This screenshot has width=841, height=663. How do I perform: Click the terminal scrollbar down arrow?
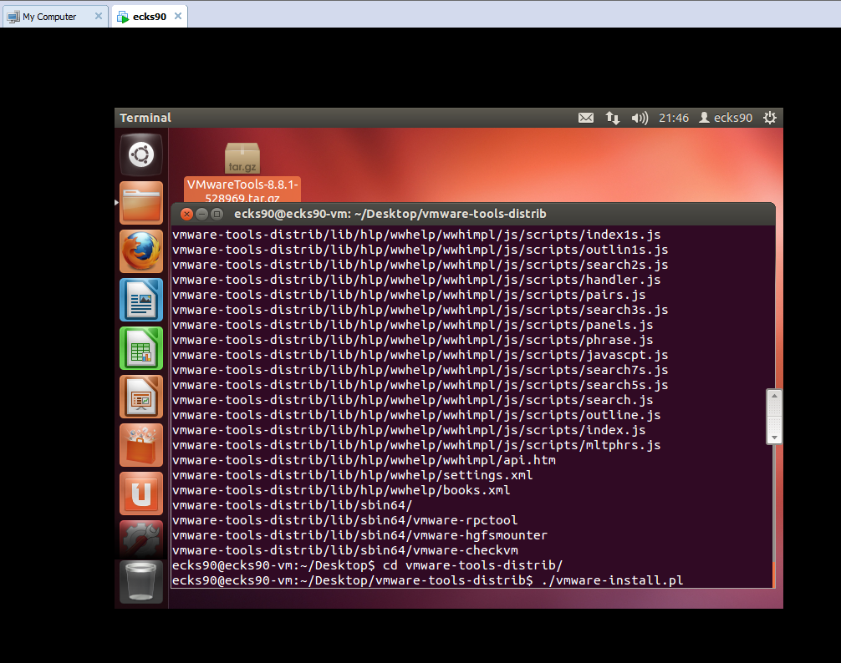(x=774, y=438)
